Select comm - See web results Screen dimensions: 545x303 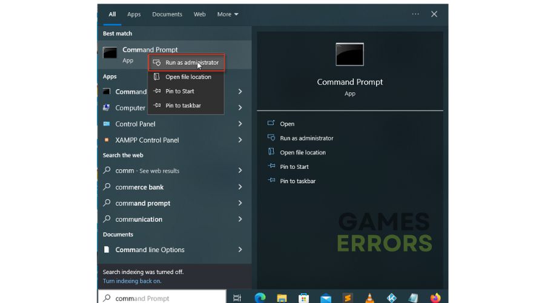pos(174,170)
